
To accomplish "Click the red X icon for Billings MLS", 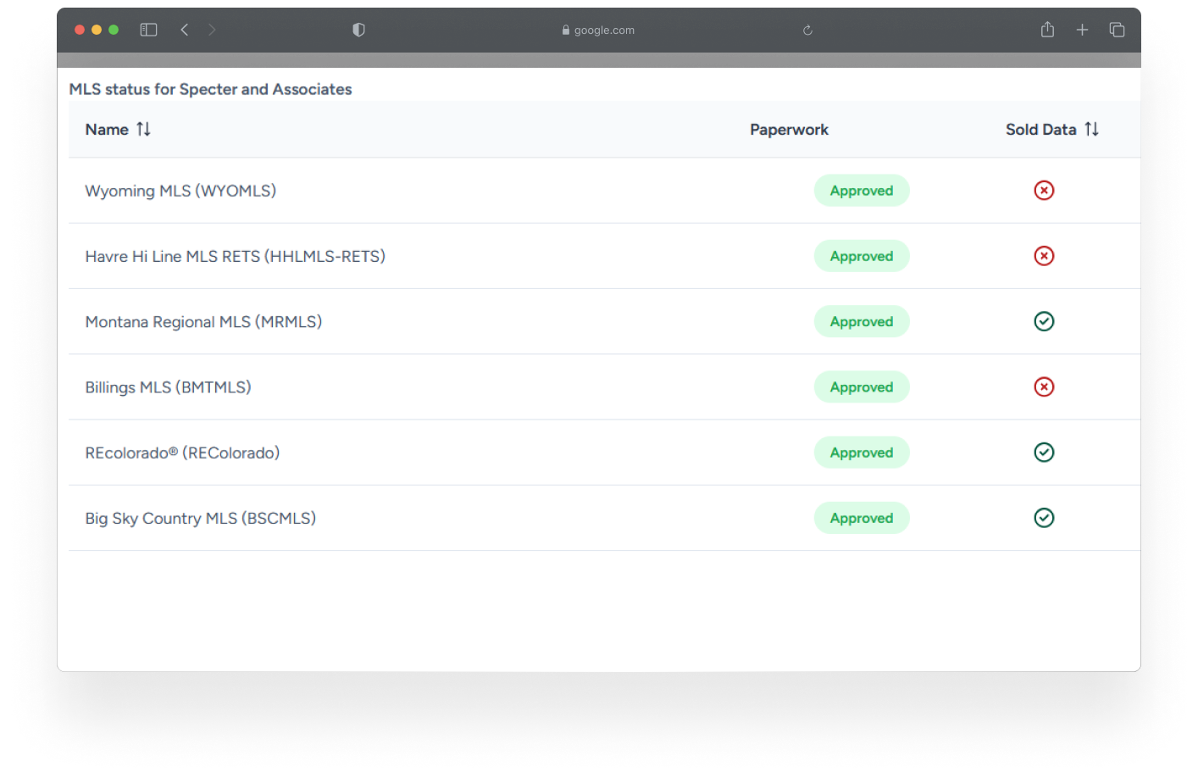I will tap(1044, 387).
